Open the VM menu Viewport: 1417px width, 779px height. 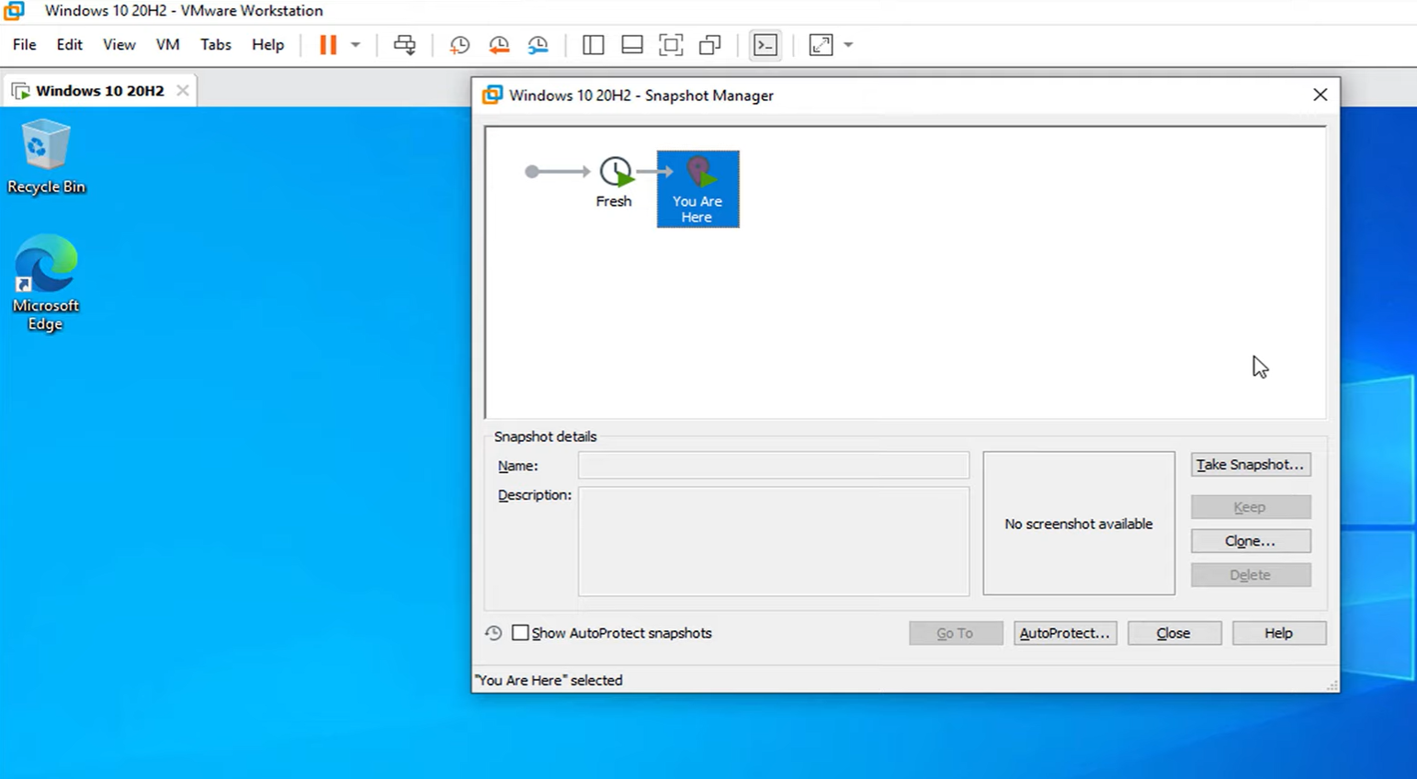(167, 44)
